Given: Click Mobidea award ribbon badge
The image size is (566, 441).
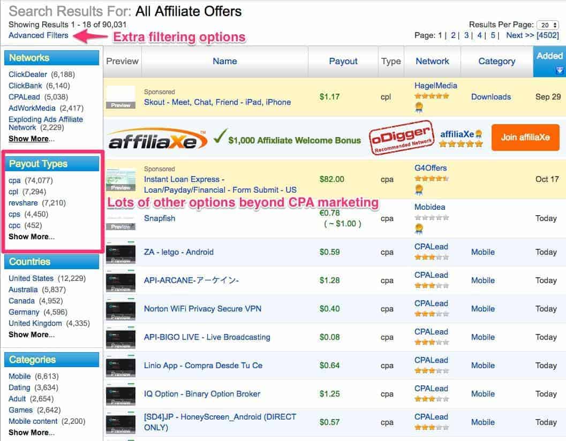Looking at the screenshot, I should pyautogui.click(x=419, y=229).
